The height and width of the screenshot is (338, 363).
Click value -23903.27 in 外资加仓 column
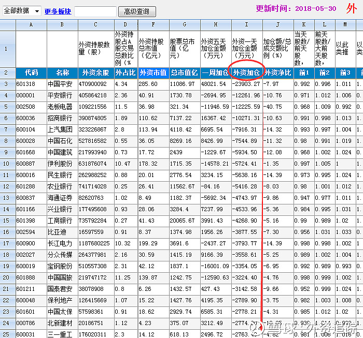pos(246,84)
